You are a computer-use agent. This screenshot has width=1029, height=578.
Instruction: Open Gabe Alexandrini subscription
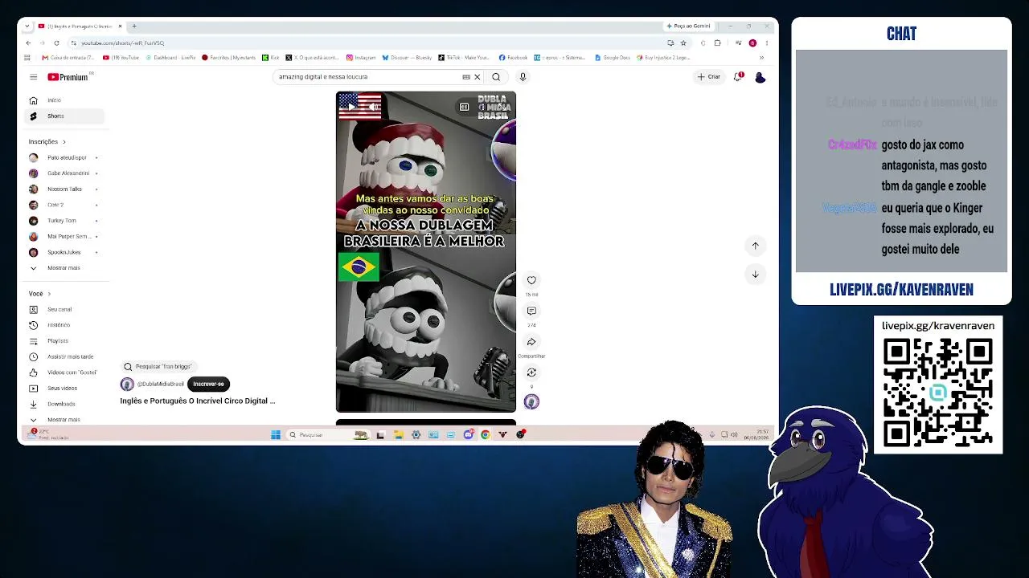coord(64,173)
